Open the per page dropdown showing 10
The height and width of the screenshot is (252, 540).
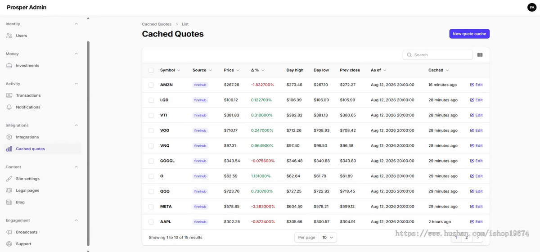click(328, 237)
